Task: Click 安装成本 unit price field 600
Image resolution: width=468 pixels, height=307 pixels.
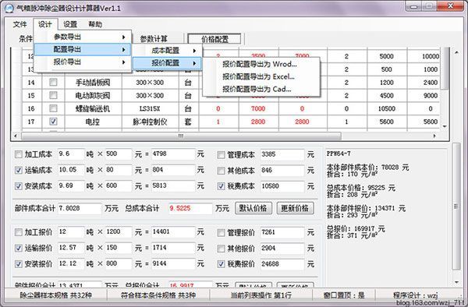Action: (x=118, y=185)
